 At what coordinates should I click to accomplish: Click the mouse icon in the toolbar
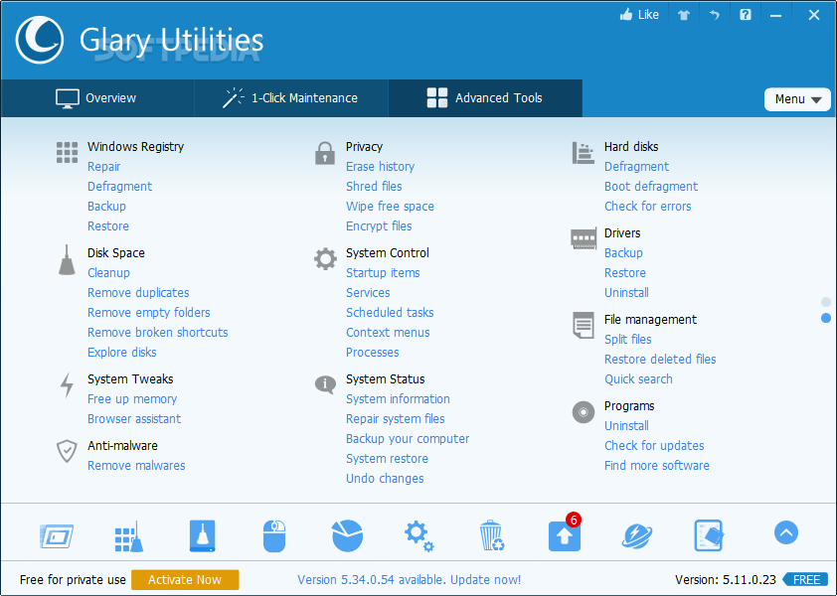274,534
